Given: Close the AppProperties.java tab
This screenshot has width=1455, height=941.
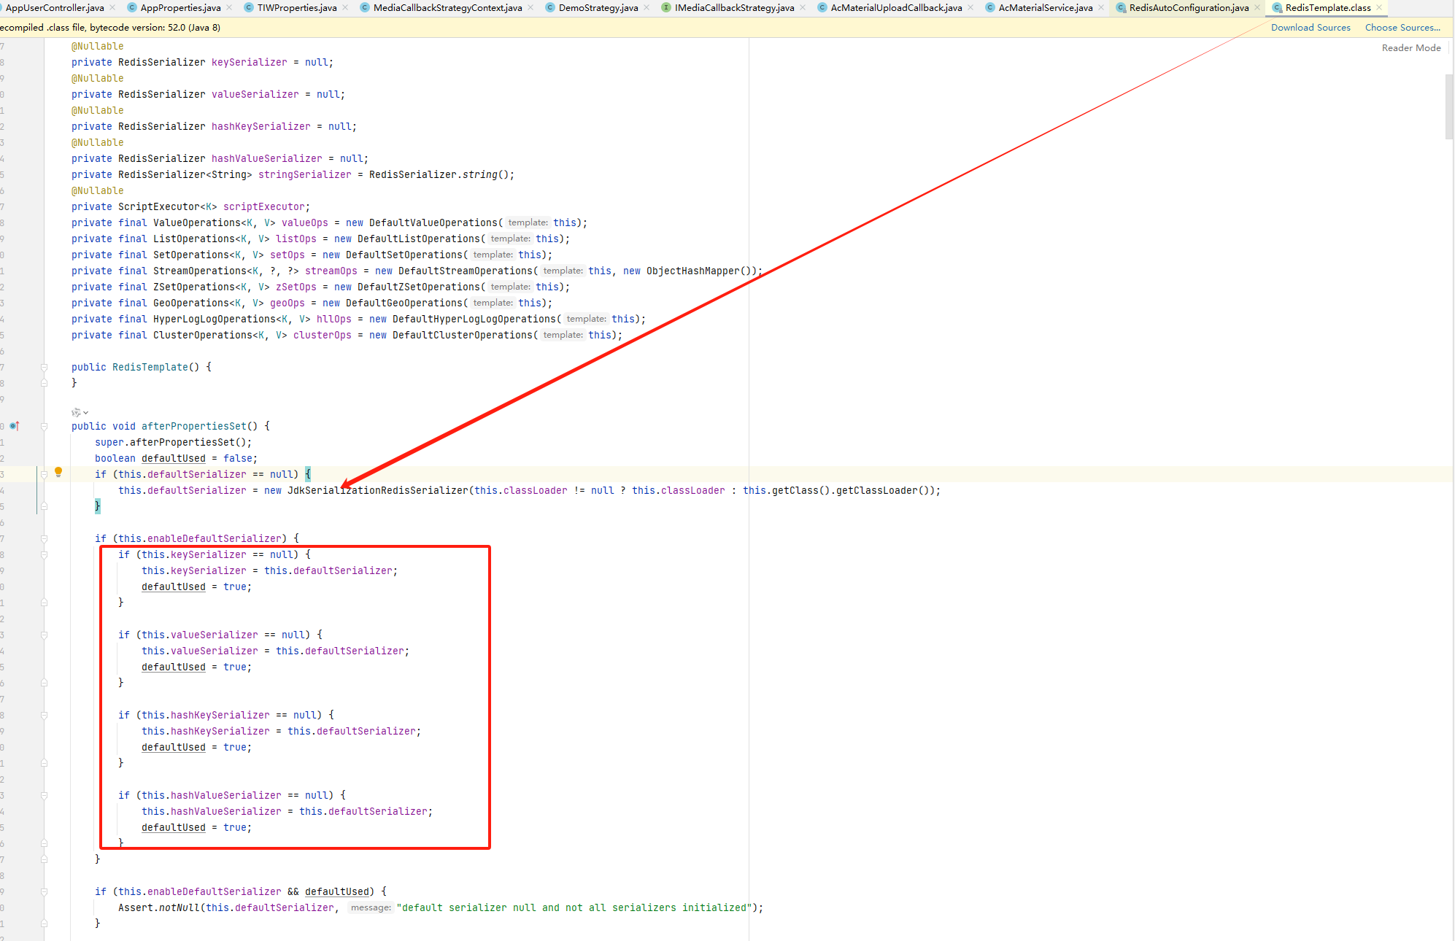Looking at the screenshot, I should coord(229,8).
